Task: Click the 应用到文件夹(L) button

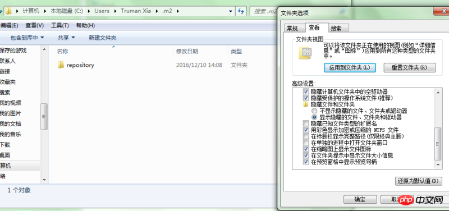Action: click(x=350, y=68)
